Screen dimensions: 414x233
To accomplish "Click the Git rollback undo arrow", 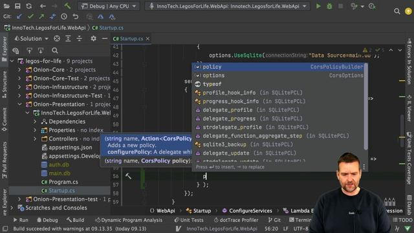I will [76, 17].
